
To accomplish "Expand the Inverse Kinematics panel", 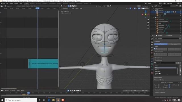I will click(x=160, y=90).
